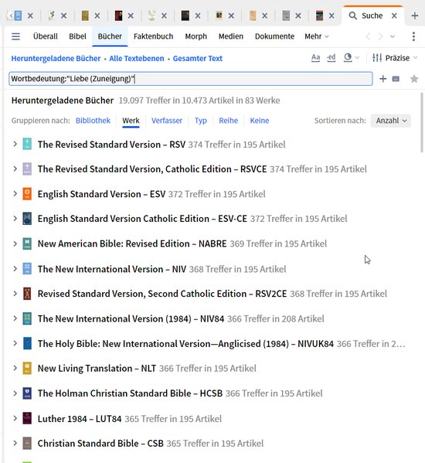
Task: Open Revised Standard Version, Second Catholic Edition title
Action: [162, 294]
